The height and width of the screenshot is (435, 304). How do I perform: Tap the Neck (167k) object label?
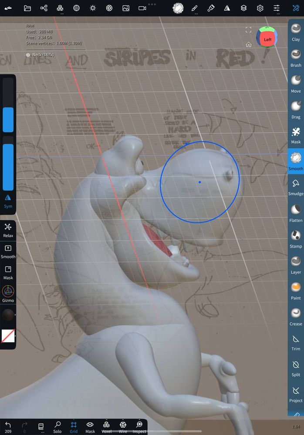tap(40, 55)
